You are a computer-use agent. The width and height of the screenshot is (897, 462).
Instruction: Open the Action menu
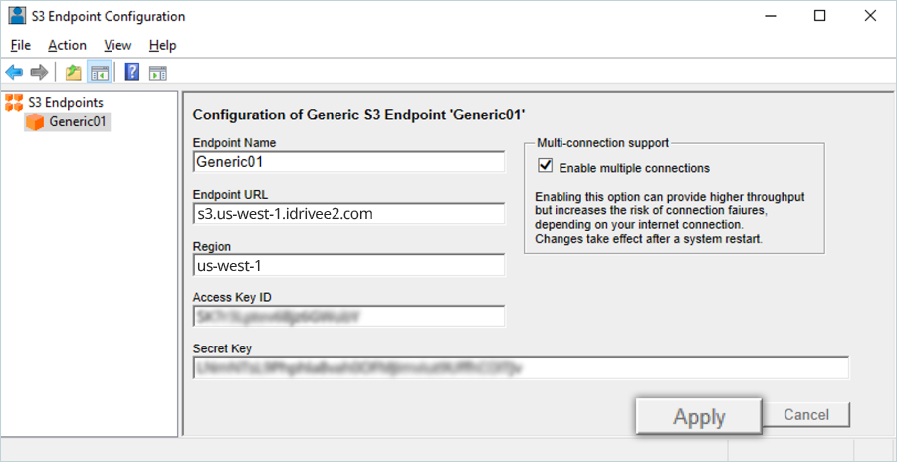point(67,45)
